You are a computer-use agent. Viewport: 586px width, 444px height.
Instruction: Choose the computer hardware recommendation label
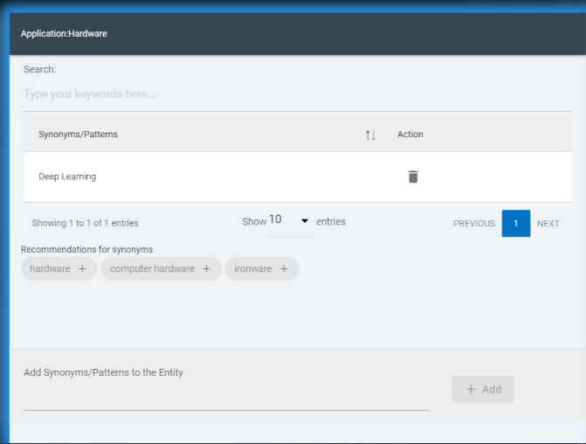pyautogui.click(x=152, y=269)
